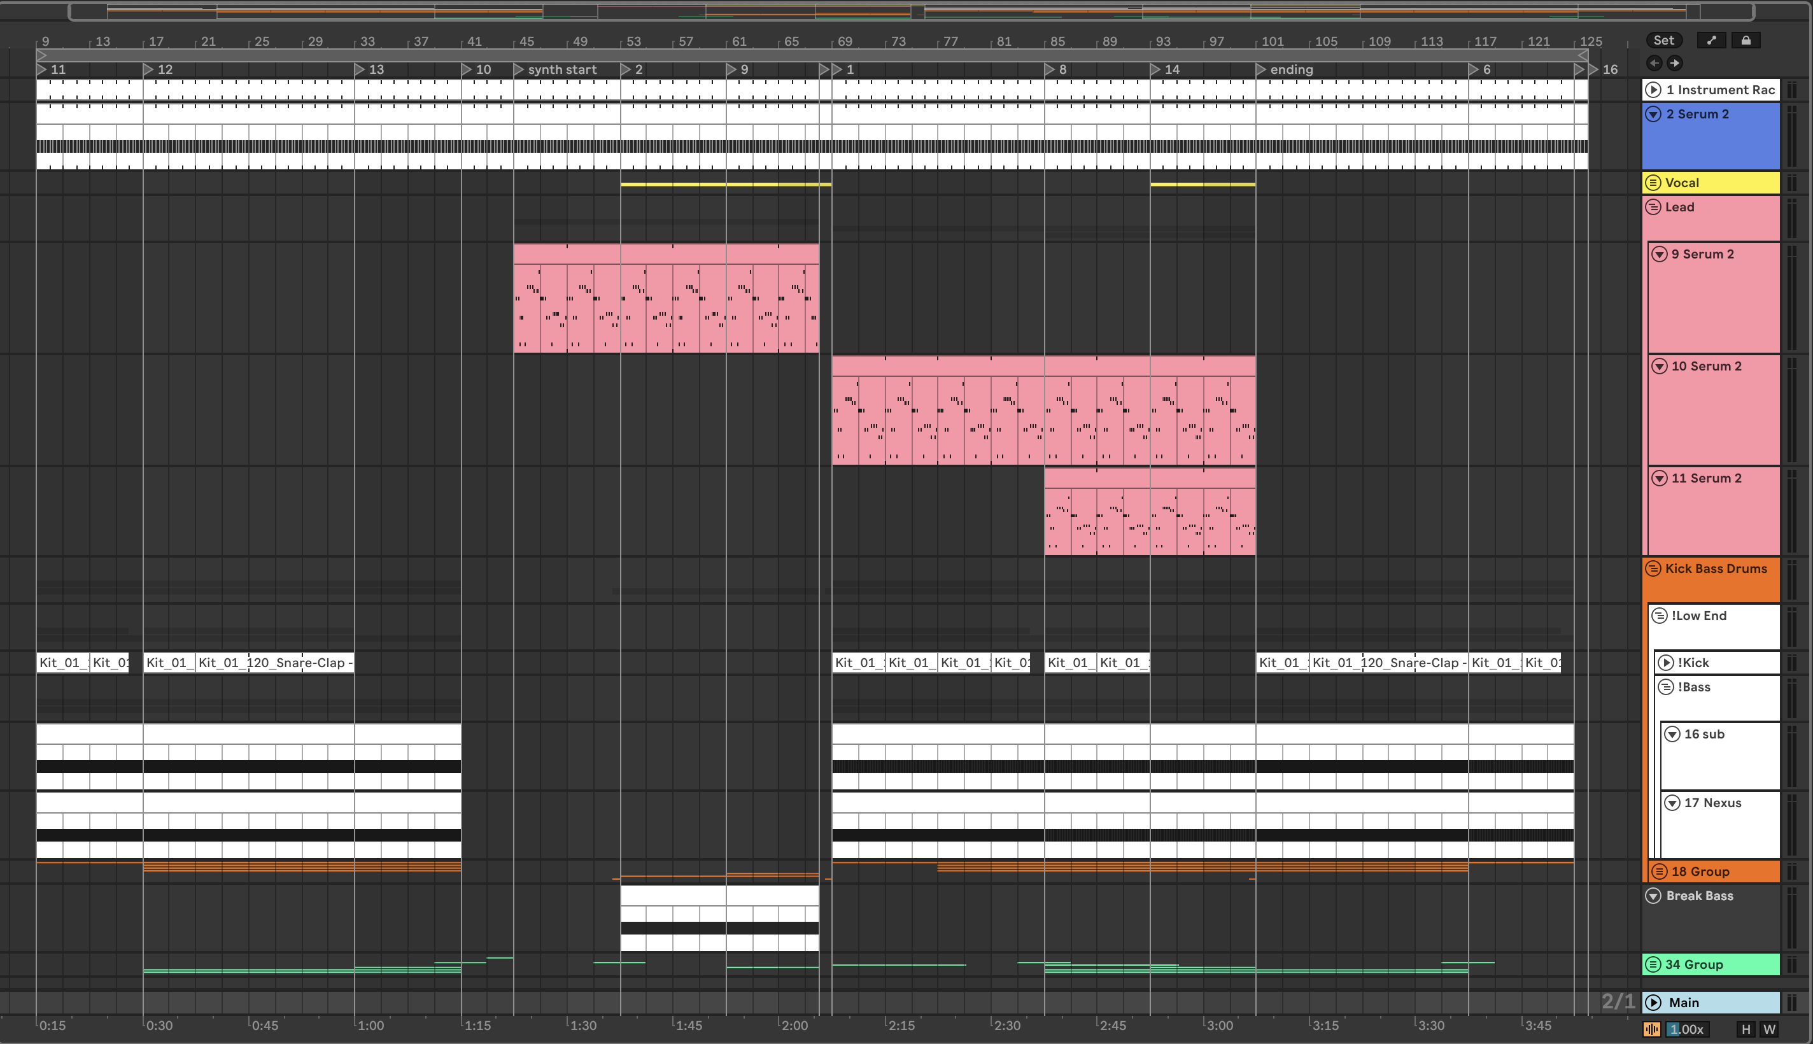Click the 34 Group fold icon
The height and width of the screenshot is (1044, 1813).
[1653, 964]
